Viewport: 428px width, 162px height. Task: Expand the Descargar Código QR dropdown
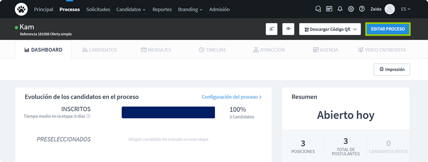click(x=330, y=29)
